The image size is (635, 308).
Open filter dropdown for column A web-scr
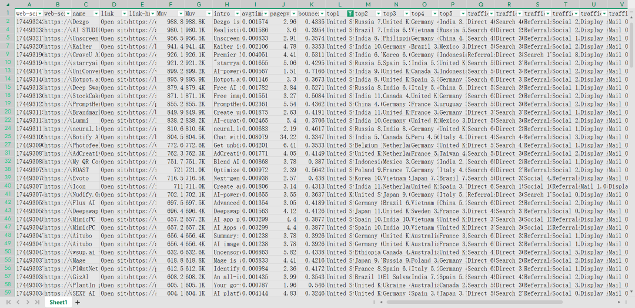tap(40, 14)
